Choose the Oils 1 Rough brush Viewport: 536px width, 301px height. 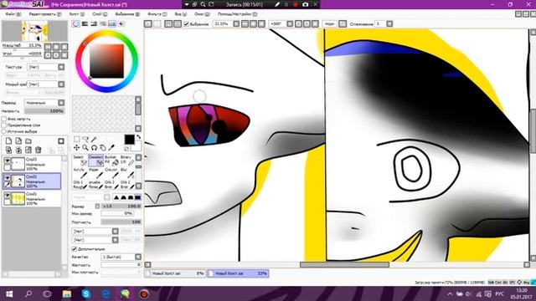[x=80, y=185]
